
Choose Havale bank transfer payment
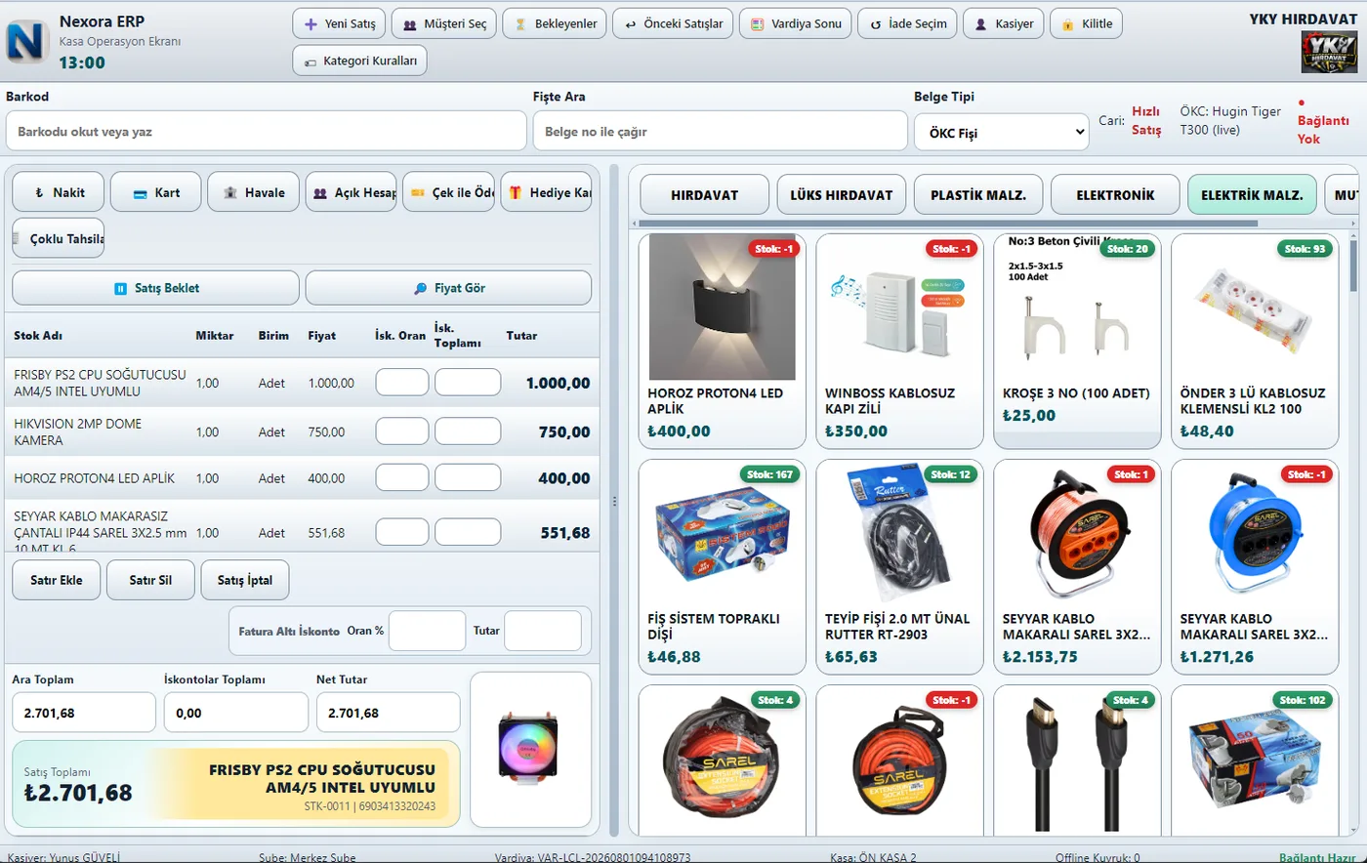(x=254, y=192)
